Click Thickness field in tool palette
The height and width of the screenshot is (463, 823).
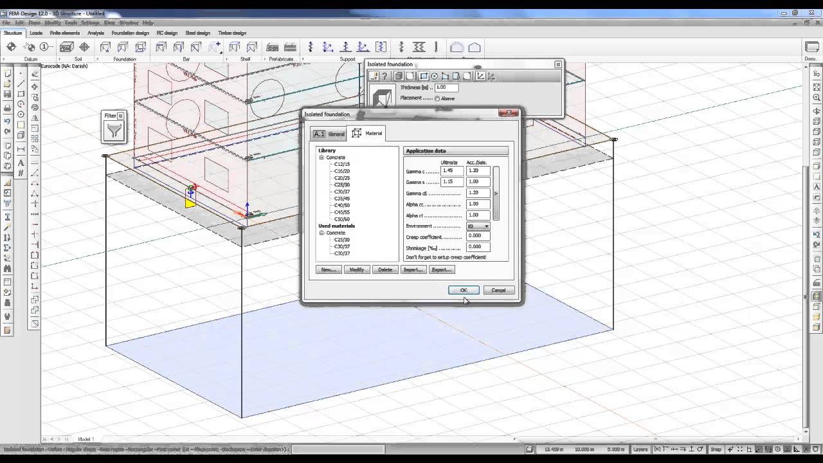[x=447, y=87]
